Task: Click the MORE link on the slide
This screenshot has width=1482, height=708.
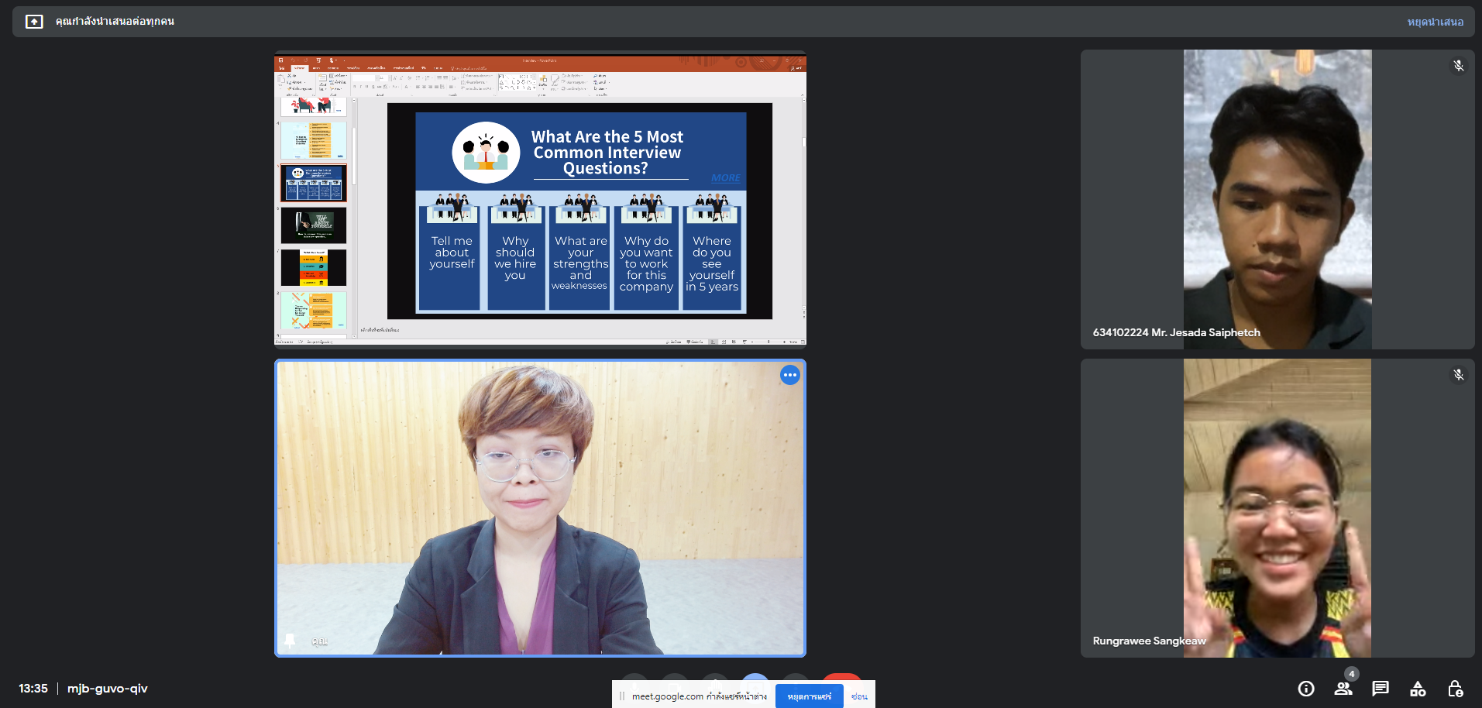Action: (725, 178)
